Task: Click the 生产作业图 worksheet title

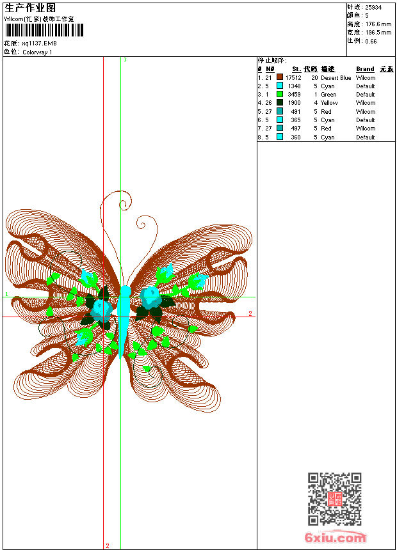Action: [30, 8]
